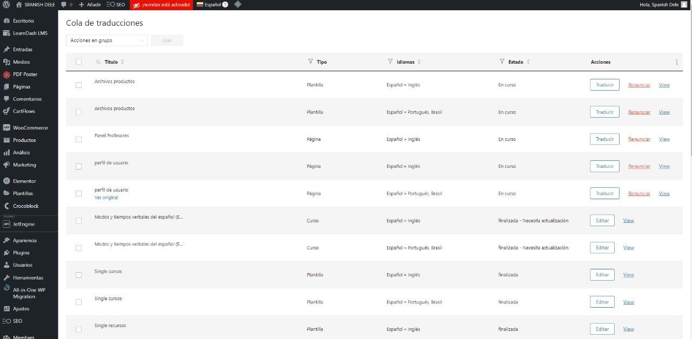Open the Estado column filter funnel
Screen dimensions: 692x339
click(502, 62)
